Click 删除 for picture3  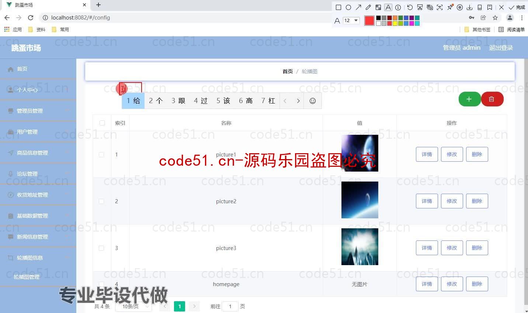477,248
